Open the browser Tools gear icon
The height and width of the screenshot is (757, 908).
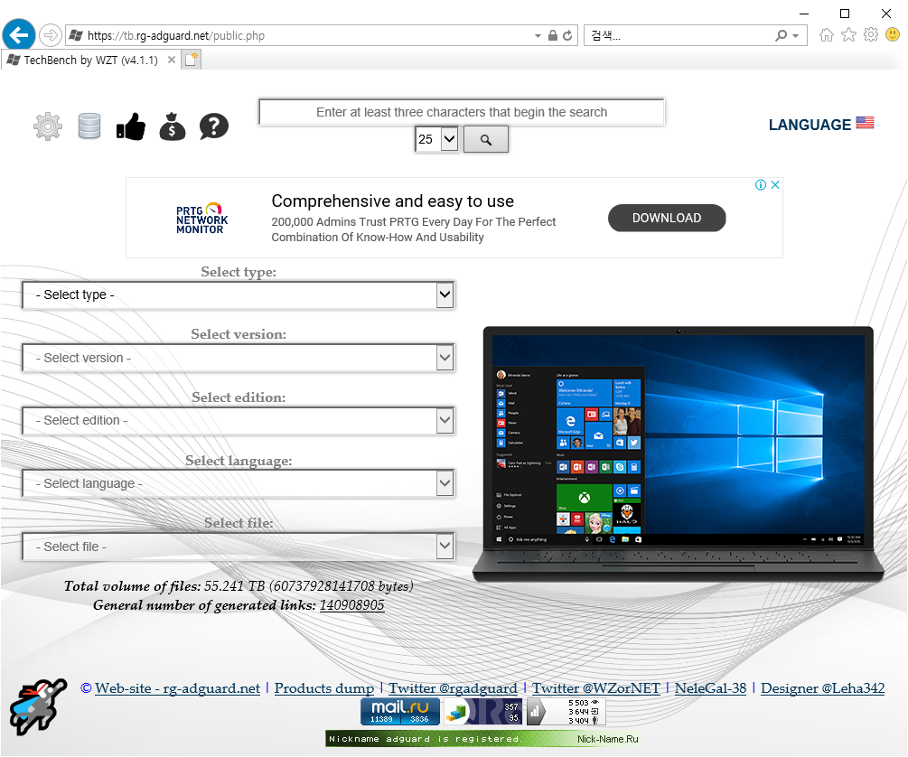coord(871,34)
